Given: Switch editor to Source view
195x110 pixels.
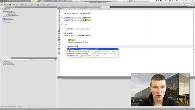Looking at the screenshot, I should (x=60, y=9).
